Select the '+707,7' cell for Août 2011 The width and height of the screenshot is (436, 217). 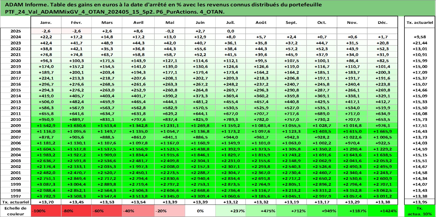tap(261, 114)
